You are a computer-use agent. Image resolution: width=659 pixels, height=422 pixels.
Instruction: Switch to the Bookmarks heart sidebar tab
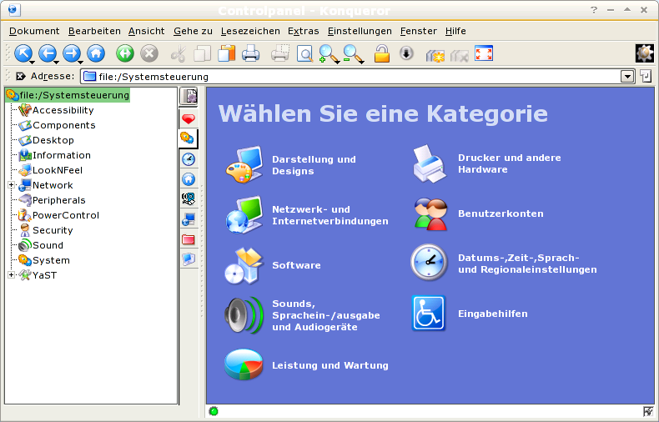[x=189, y=119]
